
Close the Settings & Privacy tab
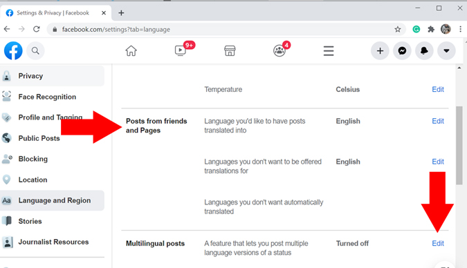(x=104, y=13)
